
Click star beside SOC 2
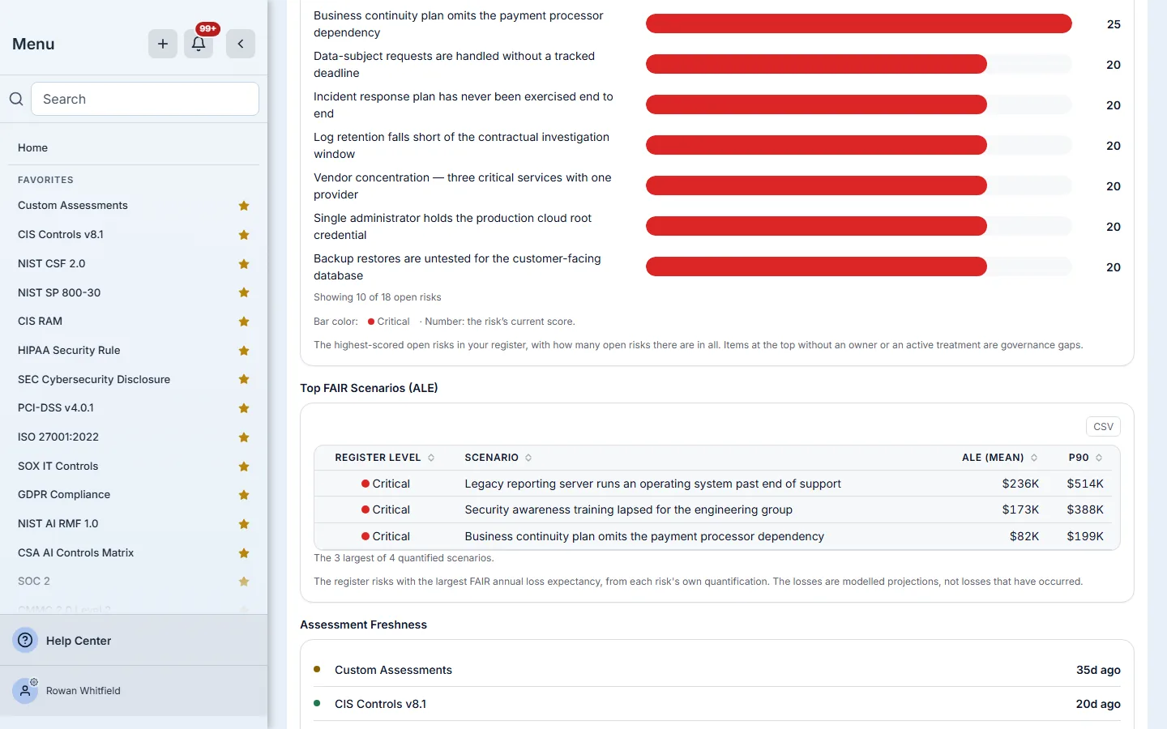pyautogui.click(x=244, y=582)
